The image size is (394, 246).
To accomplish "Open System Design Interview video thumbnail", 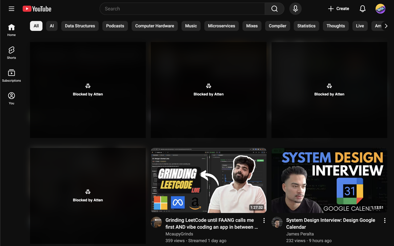I will 329,181.
